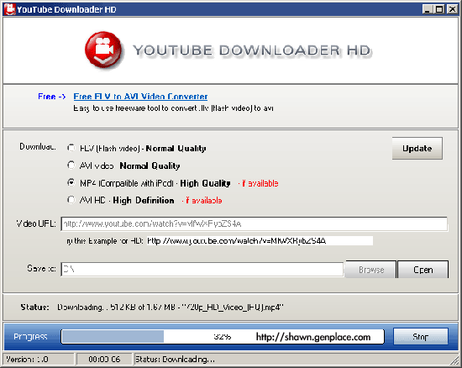
Task: Click the Video URL input field
Action: (x=254, y=224)
